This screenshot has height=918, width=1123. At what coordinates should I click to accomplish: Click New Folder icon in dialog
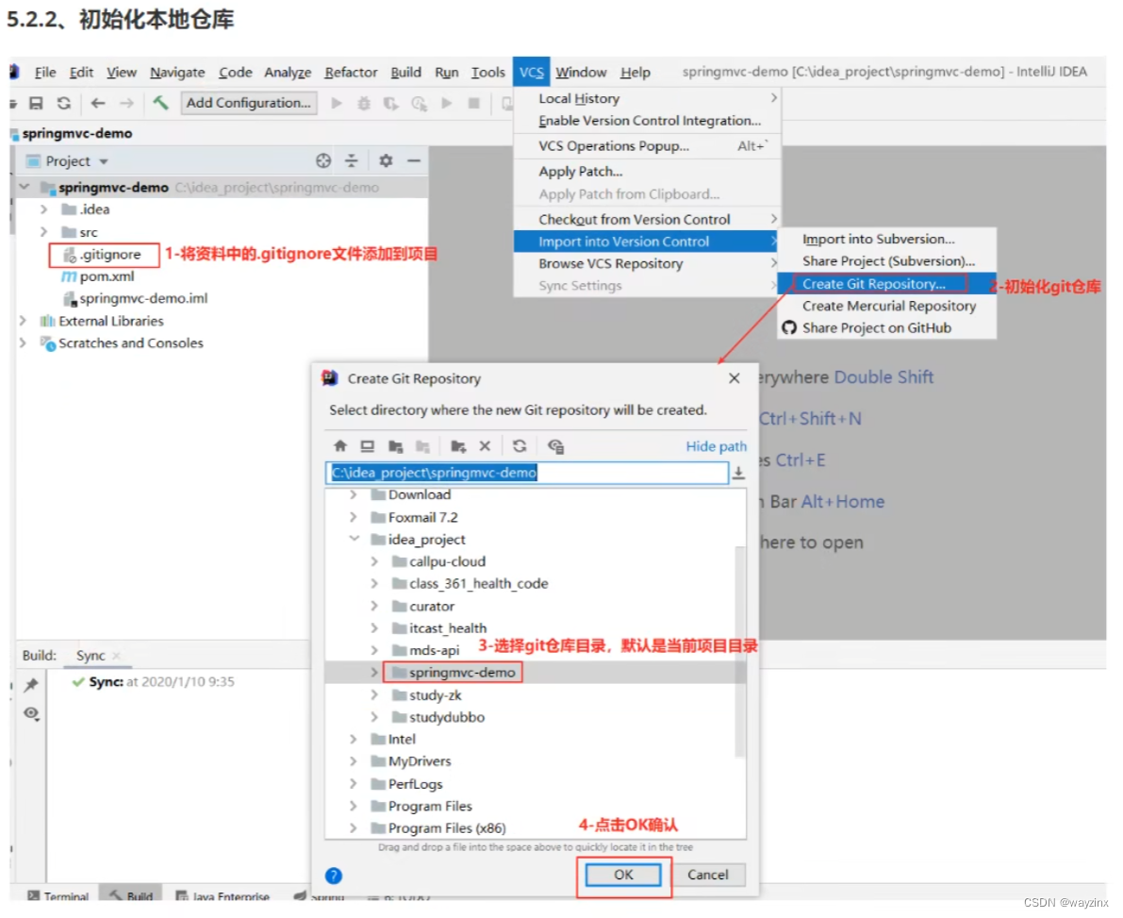(x=458, y=445)
